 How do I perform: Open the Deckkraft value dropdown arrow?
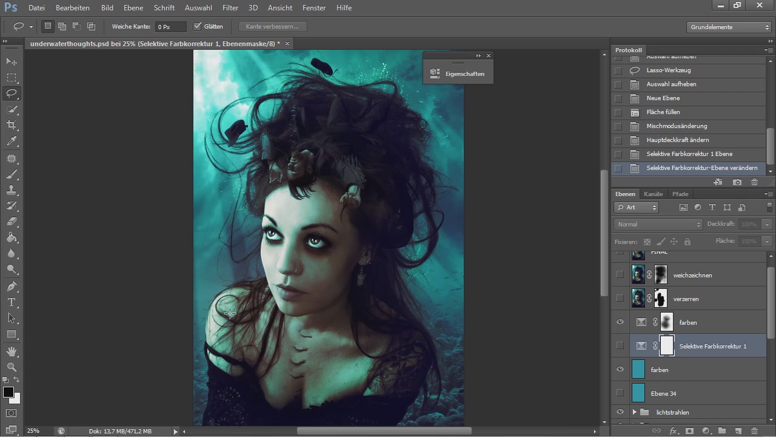(768, 224)
